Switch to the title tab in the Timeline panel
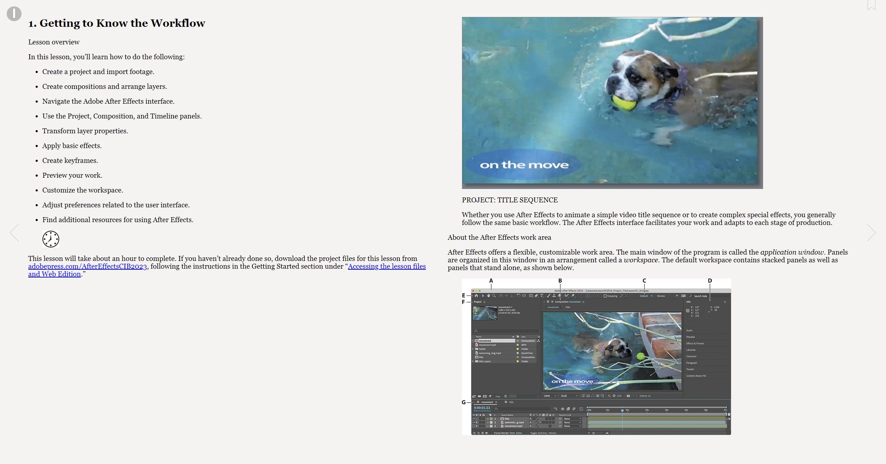The height and width of the screenshot is (464, 886). pyautogui.click(x=511, y=402)
